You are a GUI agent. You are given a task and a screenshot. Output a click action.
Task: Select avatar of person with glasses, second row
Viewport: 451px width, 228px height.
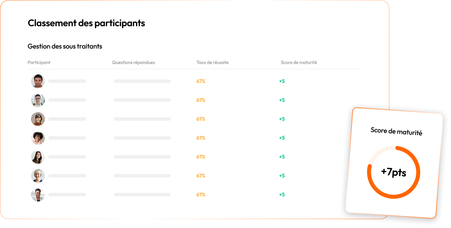pos(38,100)
